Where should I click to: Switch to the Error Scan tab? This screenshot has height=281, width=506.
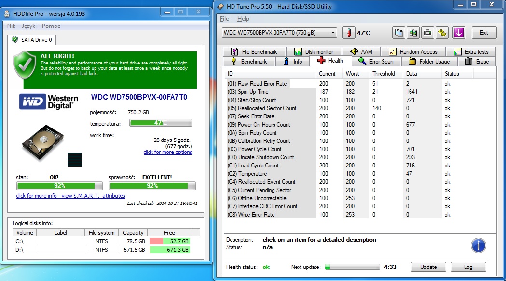[376, 62]
